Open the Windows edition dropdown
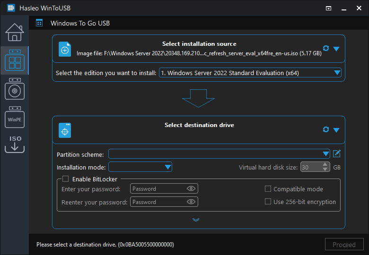 click(250, 73)
